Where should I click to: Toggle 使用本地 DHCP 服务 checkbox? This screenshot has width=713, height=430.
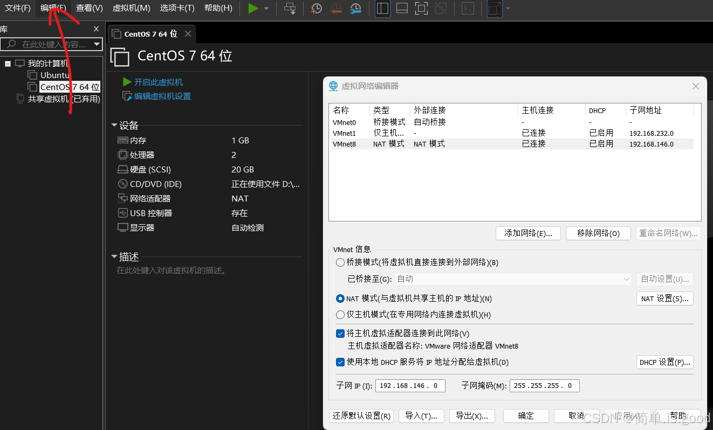point(340,362)
